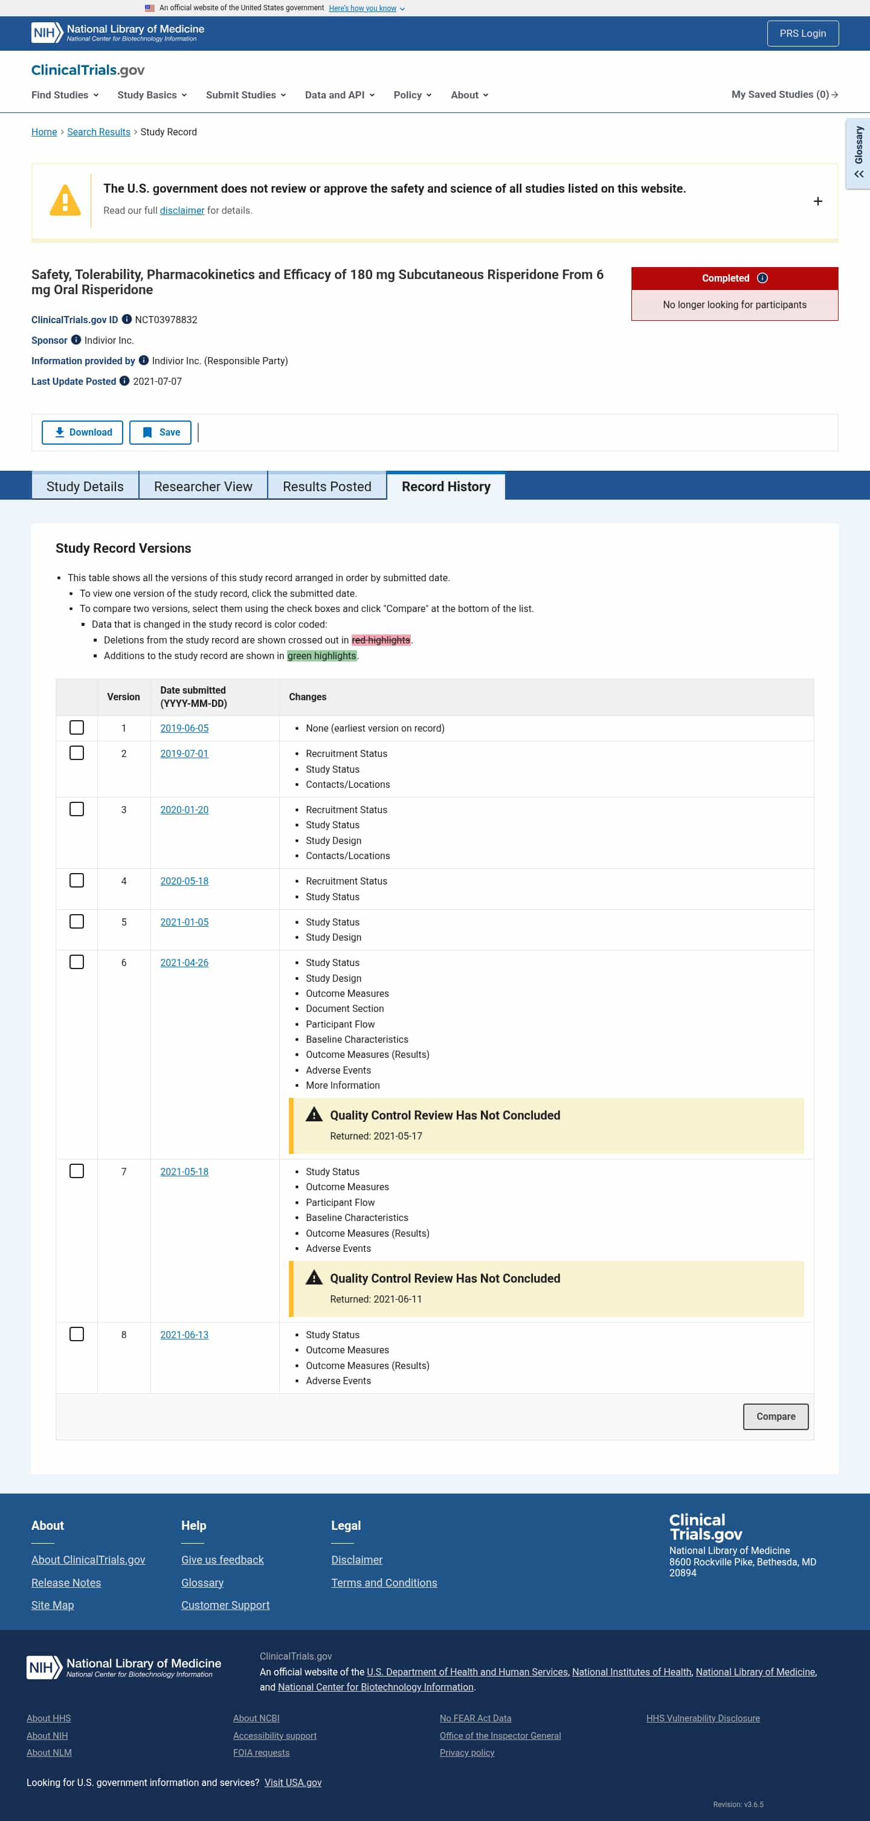Save the study with the bookmark button
Image resolution: width=870 pixels, height=1821 pixels.
(x=161, y=433)
